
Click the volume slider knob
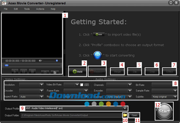point(57,61)
